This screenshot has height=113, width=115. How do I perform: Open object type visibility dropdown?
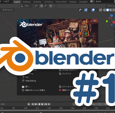point(81,10)
